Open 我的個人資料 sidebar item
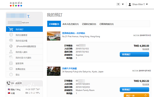 point(24,52)
